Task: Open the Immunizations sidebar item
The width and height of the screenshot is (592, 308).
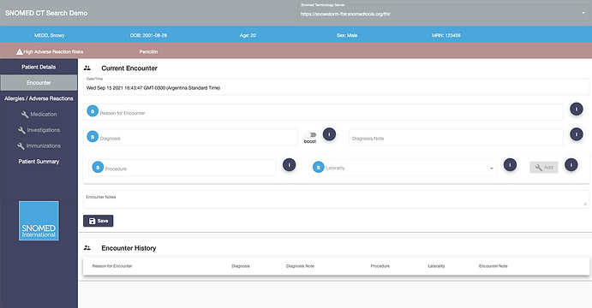Action: [x=39, y=146]
